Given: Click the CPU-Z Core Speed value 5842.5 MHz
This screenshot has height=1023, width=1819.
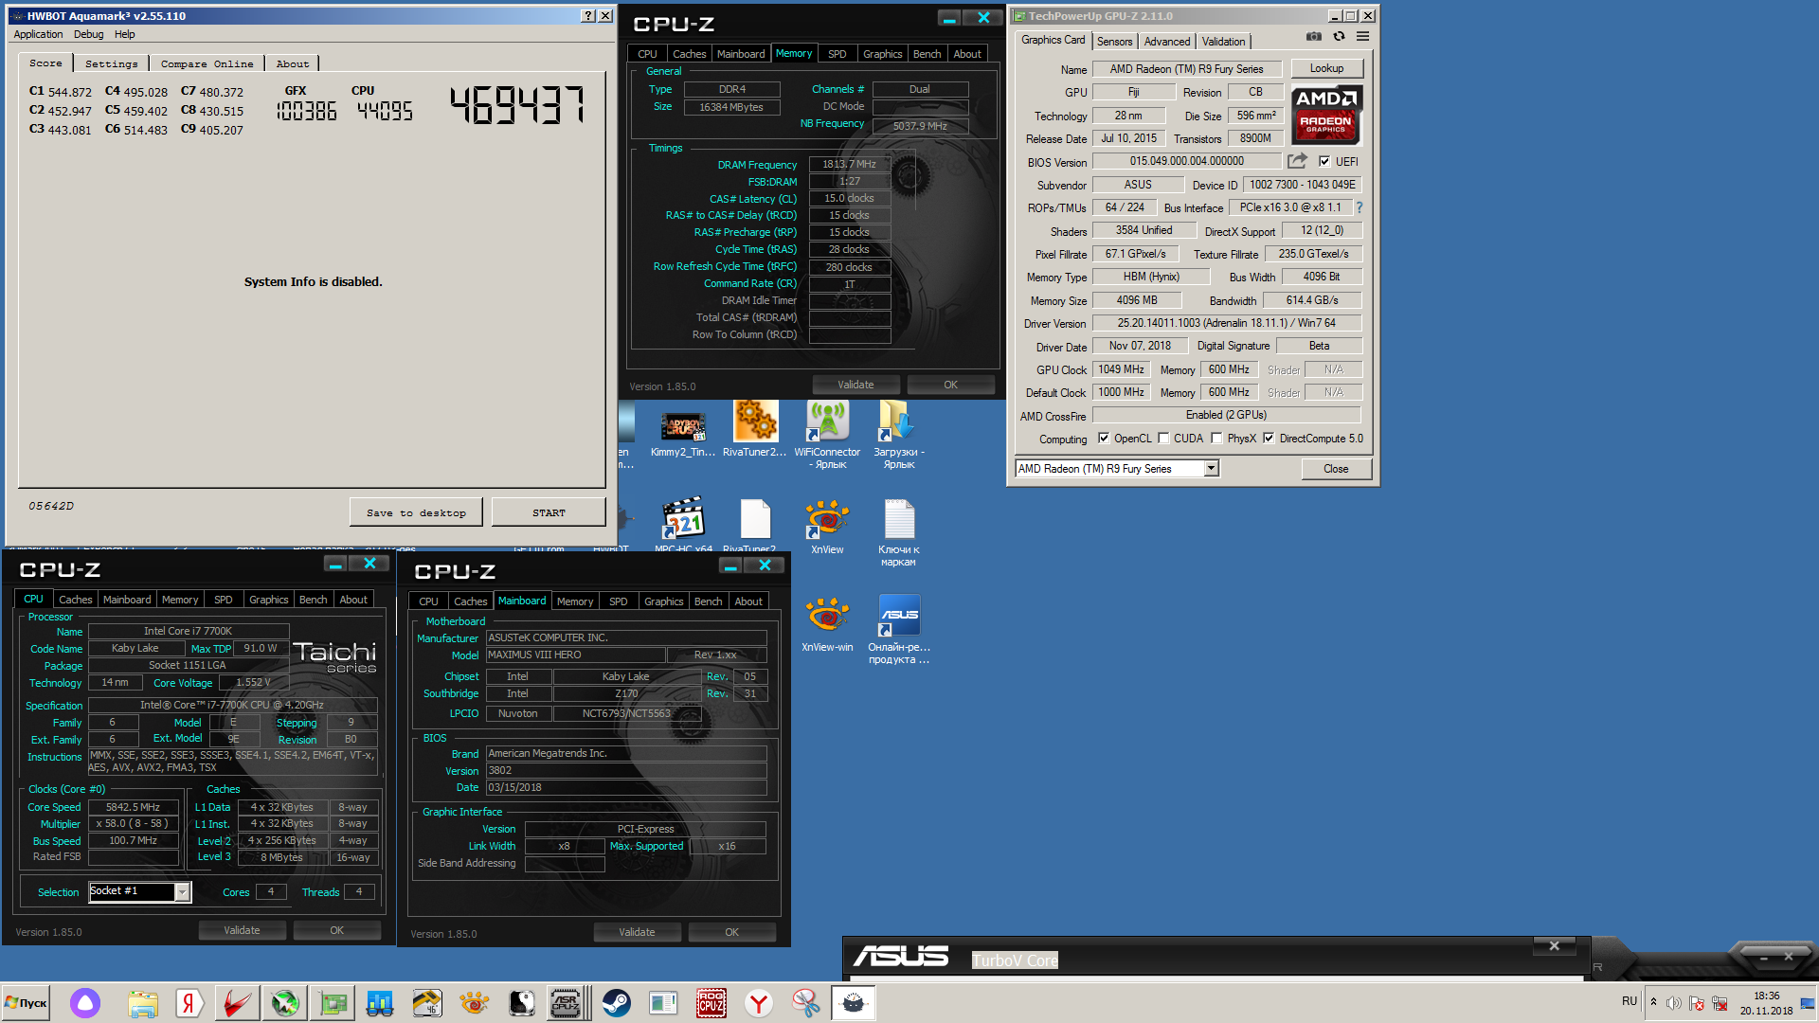Looking at the screenshot, I should 133,807.
